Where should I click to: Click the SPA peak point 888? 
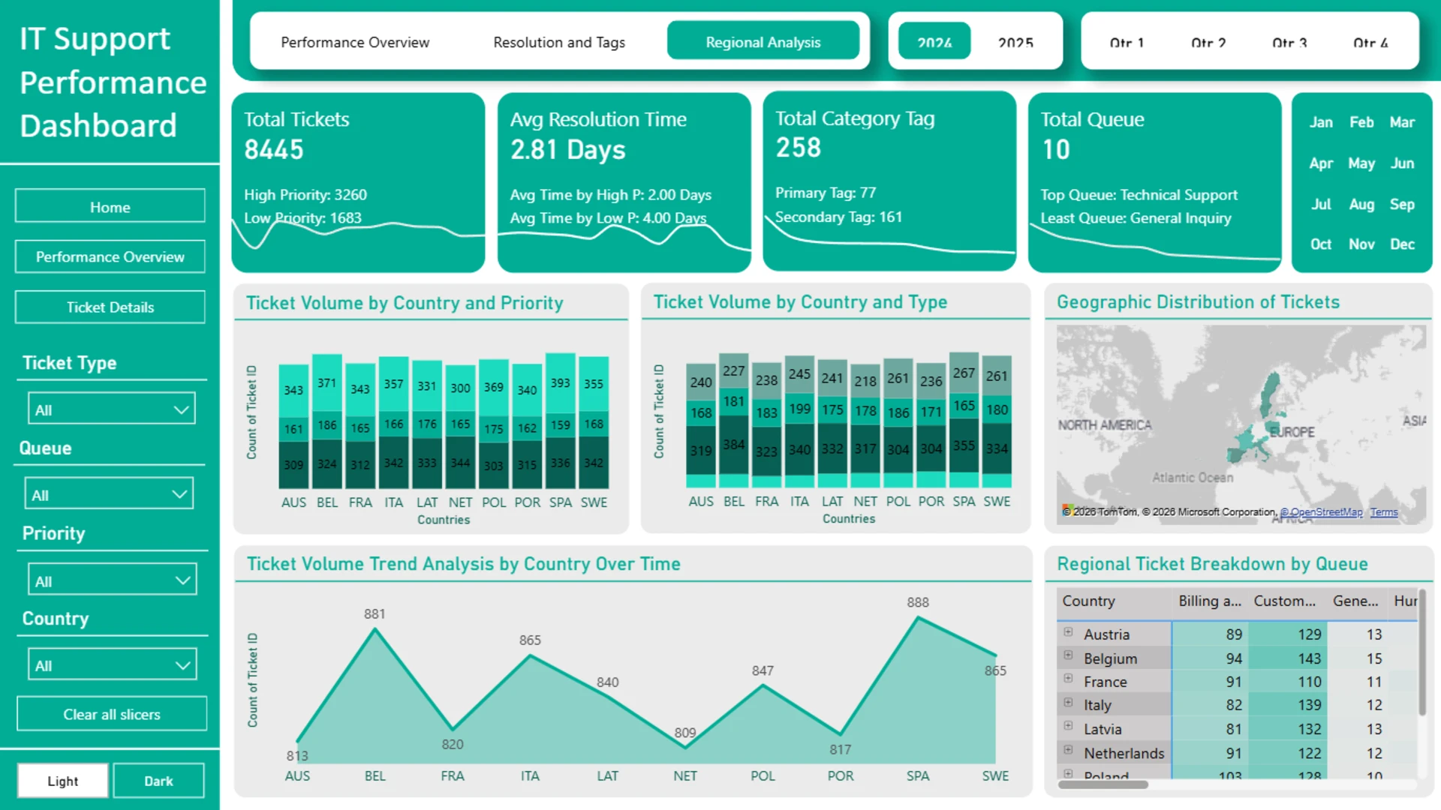[x=918, y=617]
